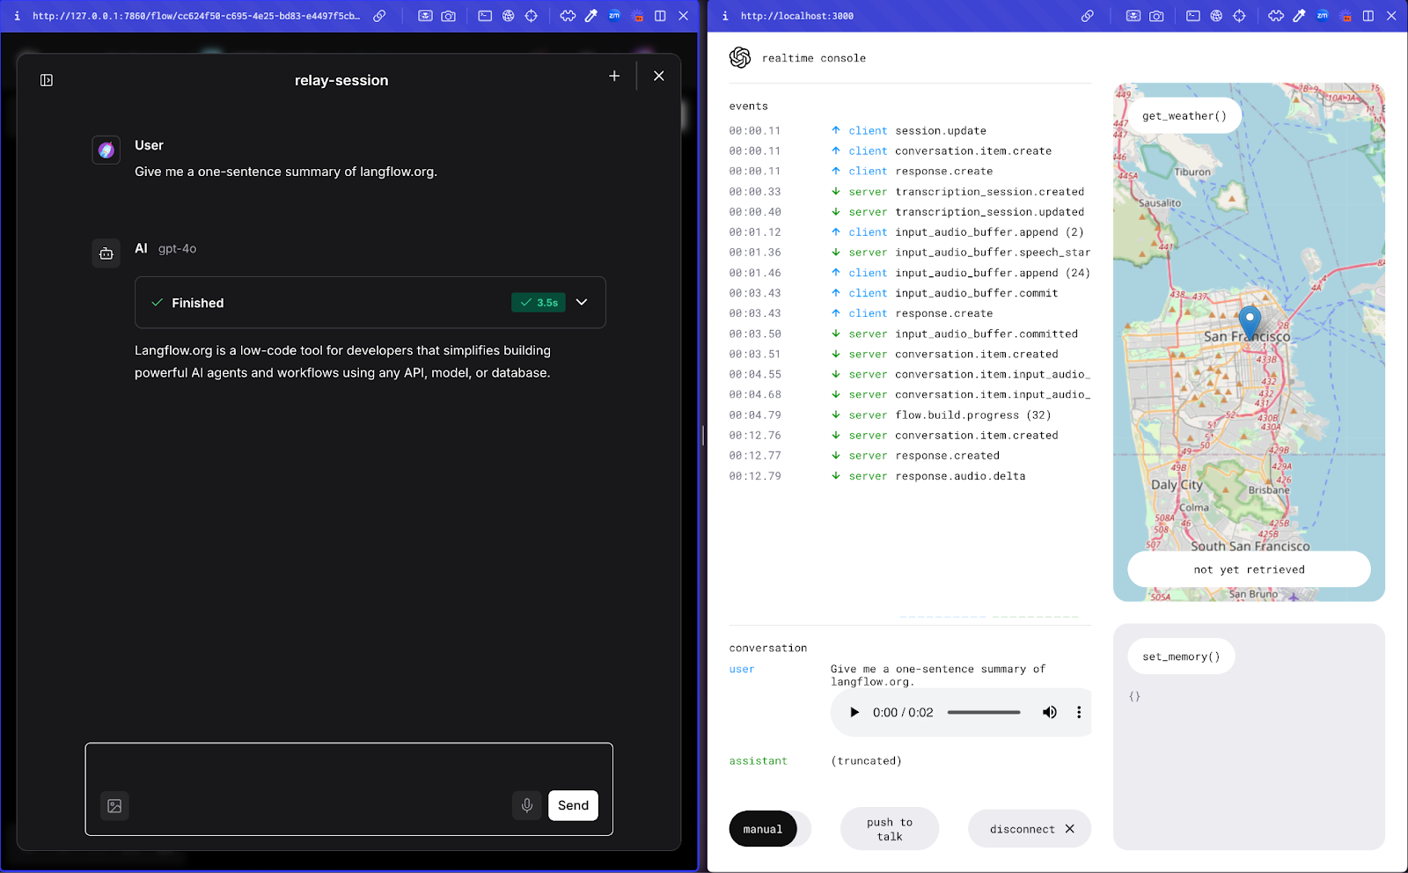Expand the response.audio.delta server event row

tap(959, 476)
